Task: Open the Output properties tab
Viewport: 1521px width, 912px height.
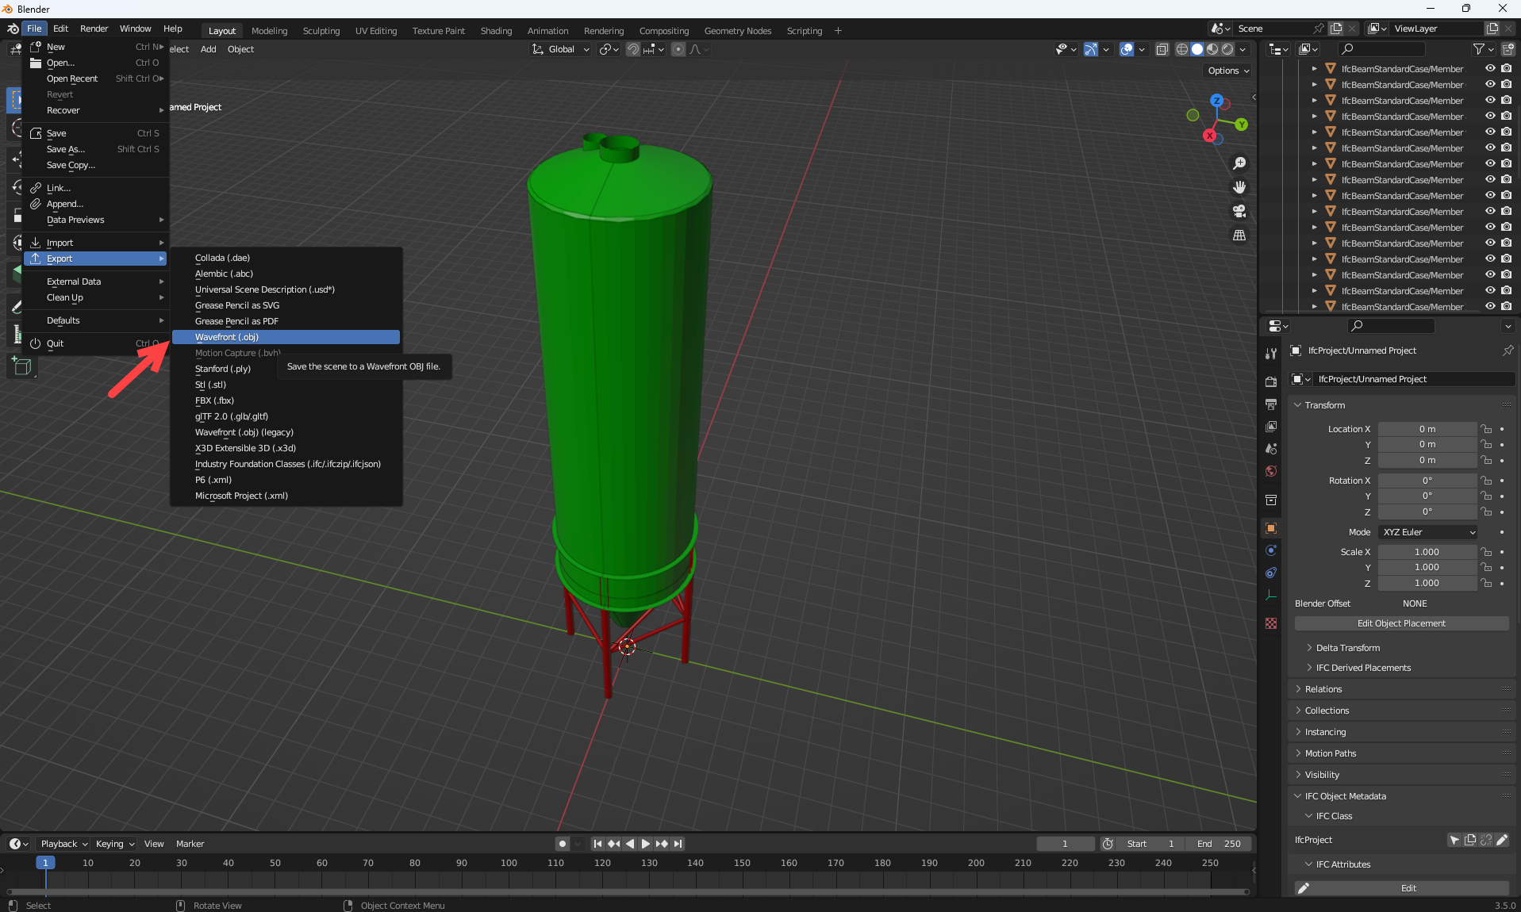Action: click(x=1270, y=404)
